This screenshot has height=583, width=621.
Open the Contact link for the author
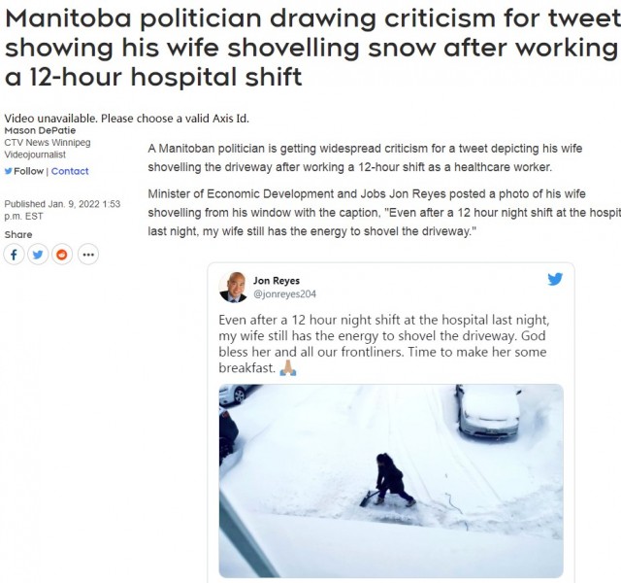pos(70,171)
